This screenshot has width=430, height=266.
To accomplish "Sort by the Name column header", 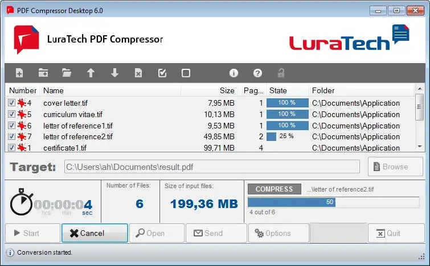I will click(110, 90).
